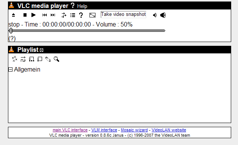Open stream output crossed-arrows icon
The width and height of the screenshot is (238, 145).
pyautogui.click(x=64, y=15)
